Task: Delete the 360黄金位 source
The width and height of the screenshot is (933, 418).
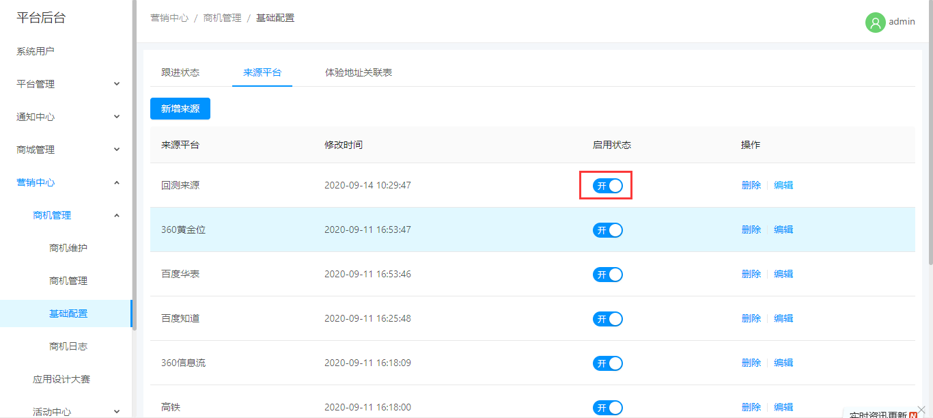Action: click(x=751, y=229)
